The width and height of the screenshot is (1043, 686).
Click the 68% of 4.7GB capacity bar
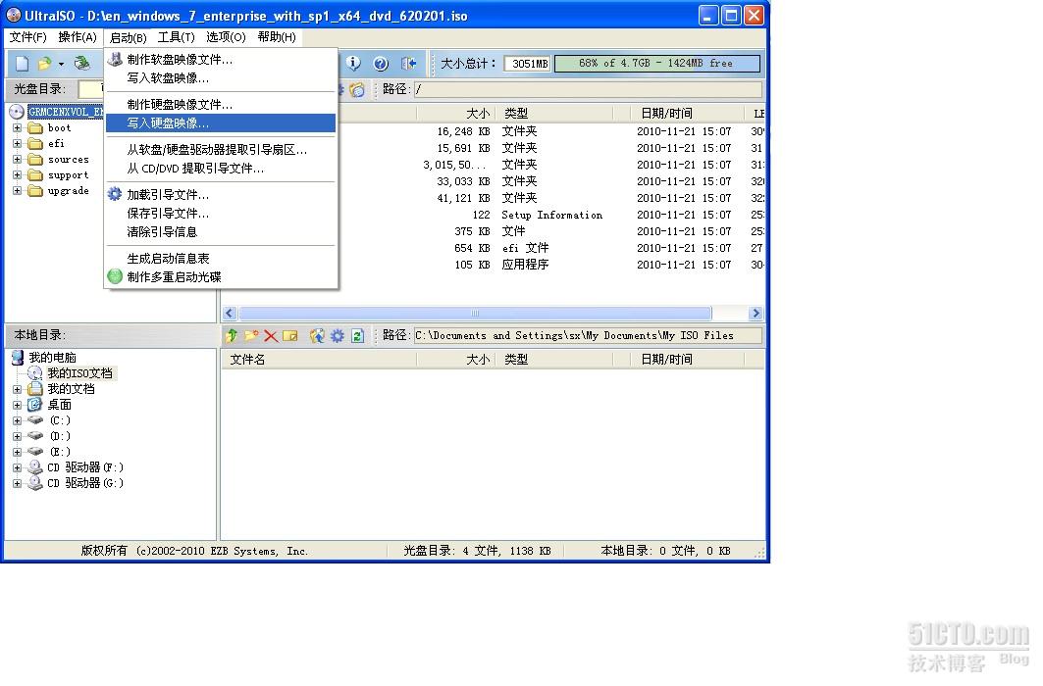(x=656, y=64)
